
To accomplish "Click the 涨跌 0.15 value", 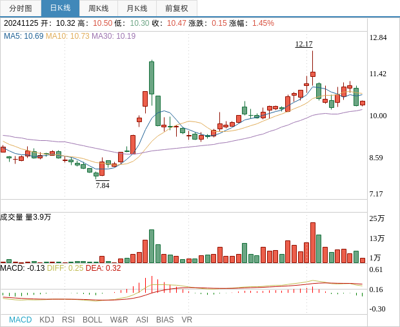I will point(219,23).
